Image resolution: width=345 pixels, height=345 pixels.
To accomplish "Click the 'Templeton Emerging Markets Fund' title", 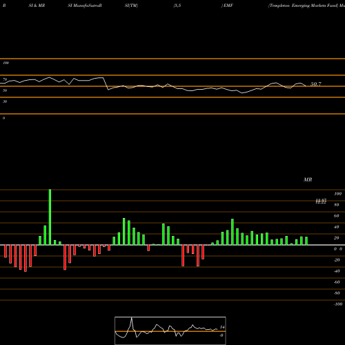I will [304, 6].
